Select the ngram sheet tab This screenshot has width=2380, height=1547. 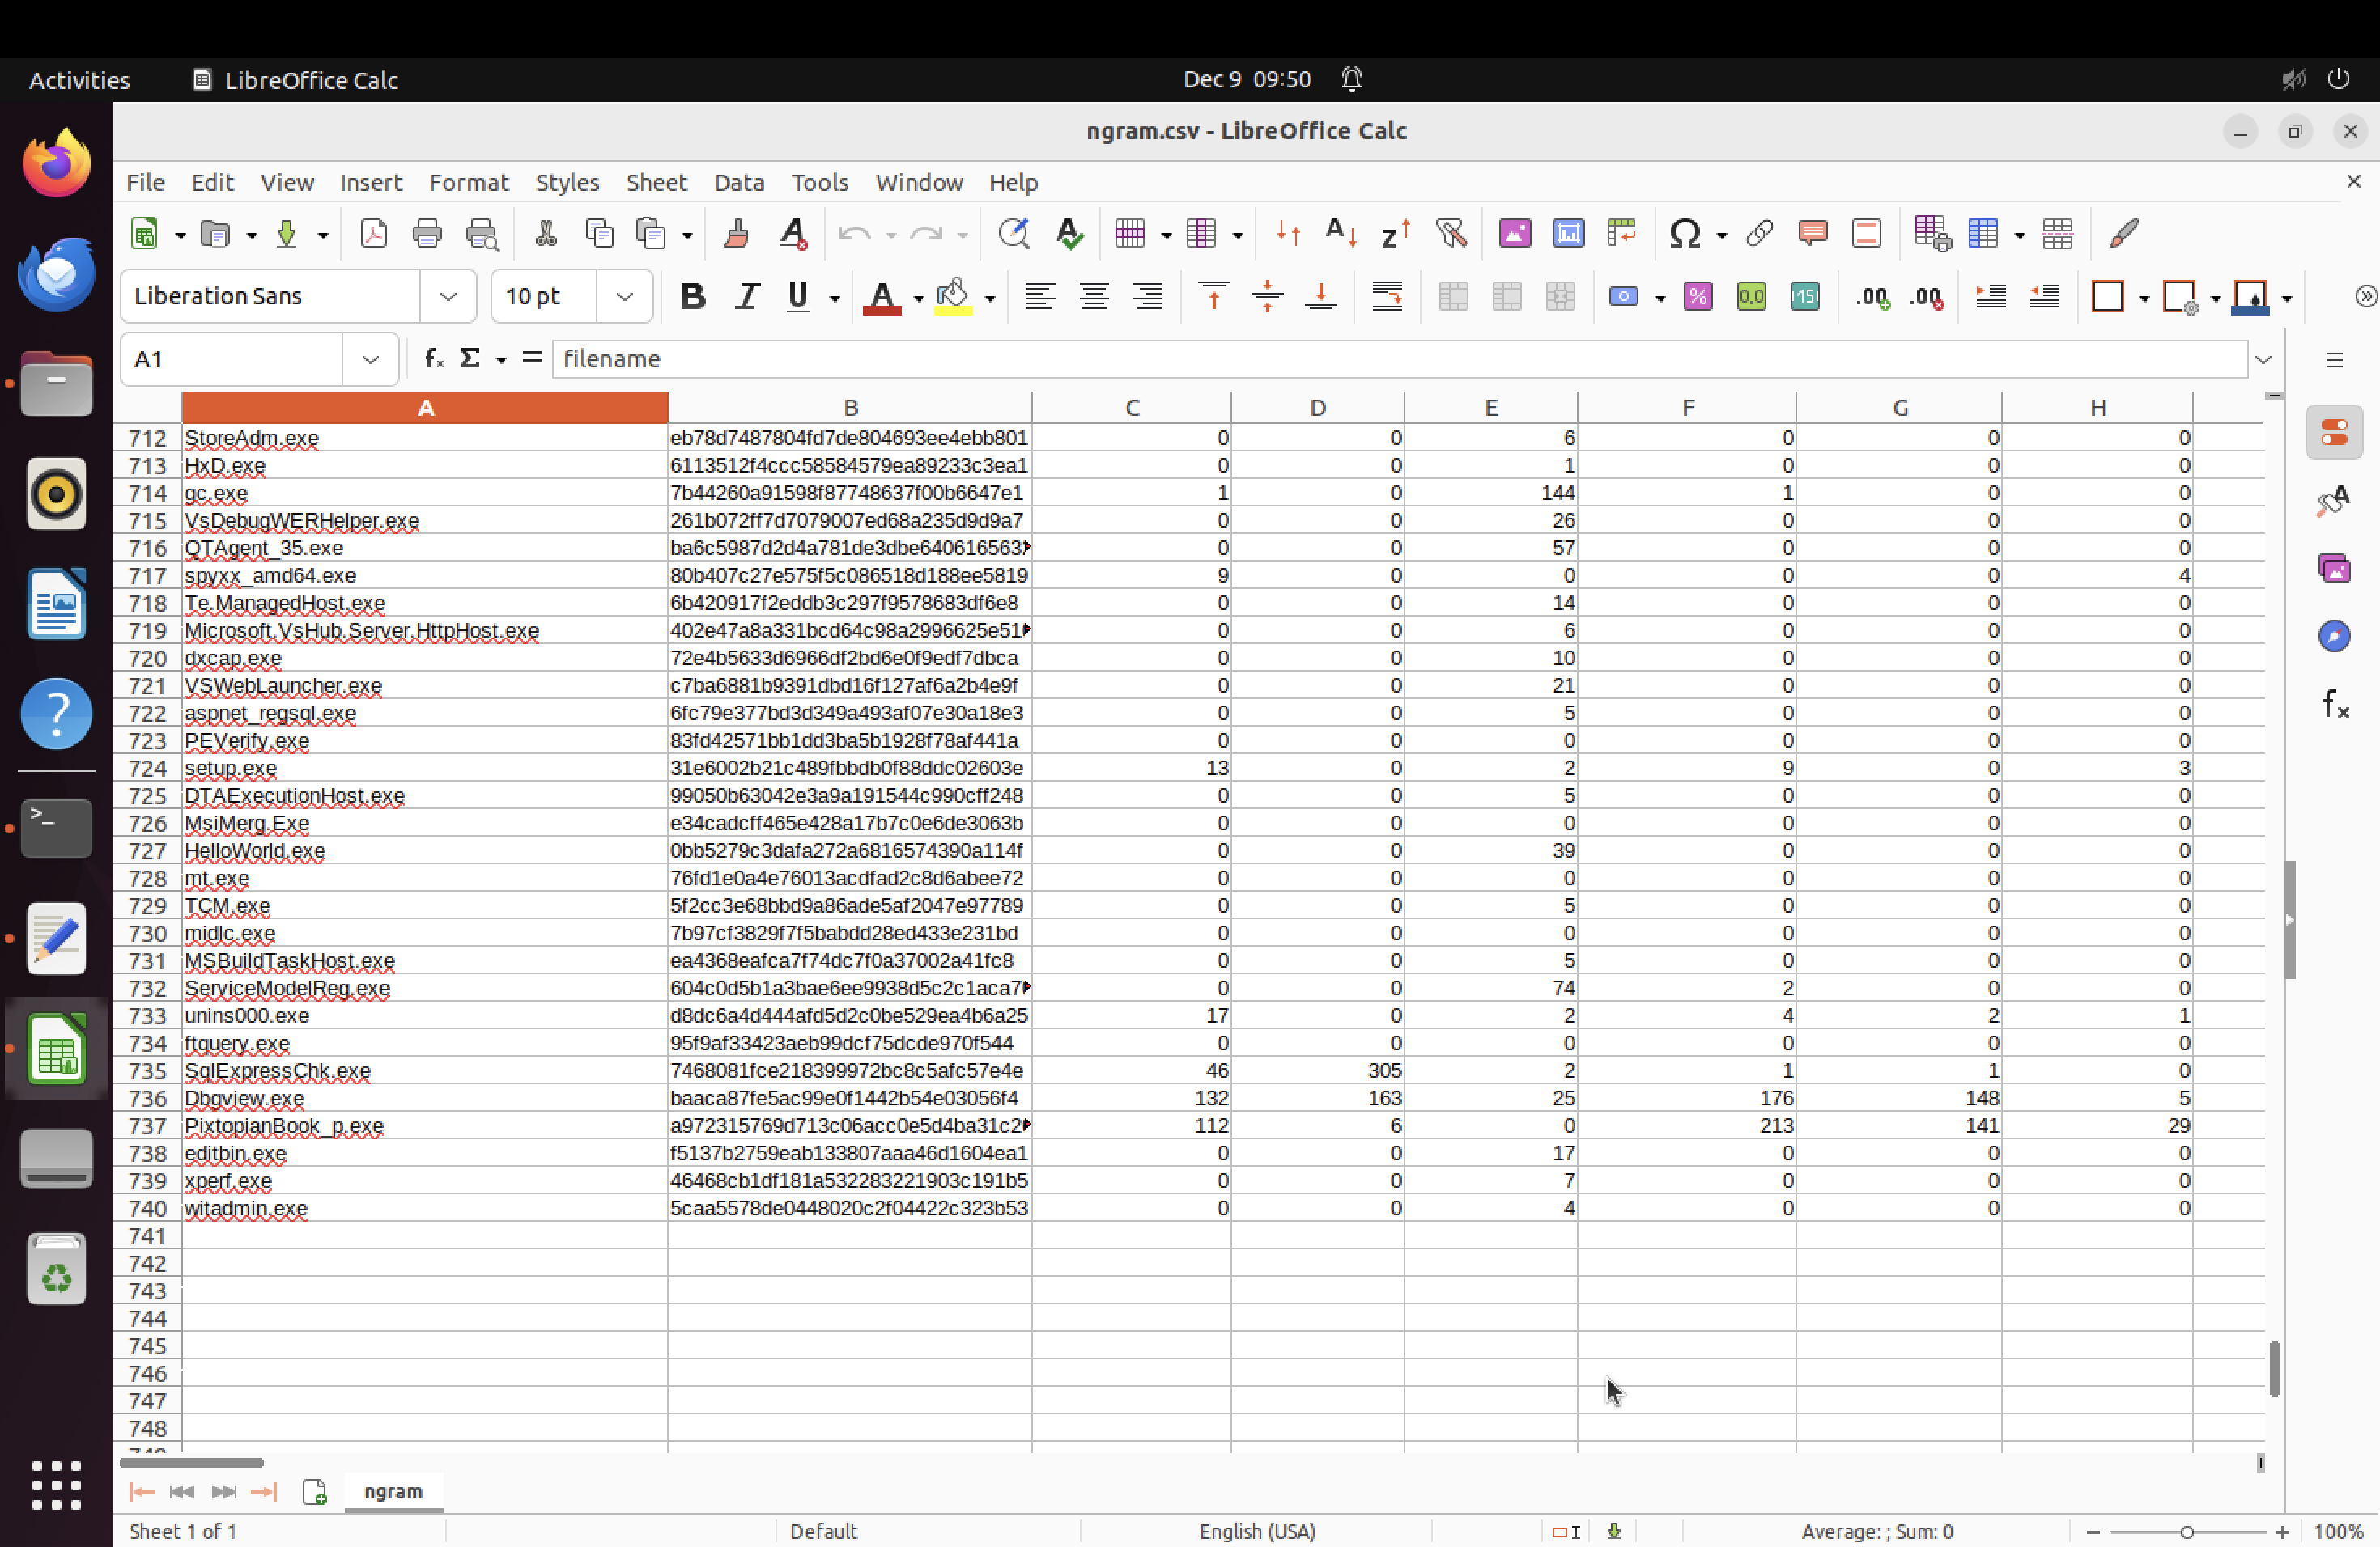[x=393, y=1491]
